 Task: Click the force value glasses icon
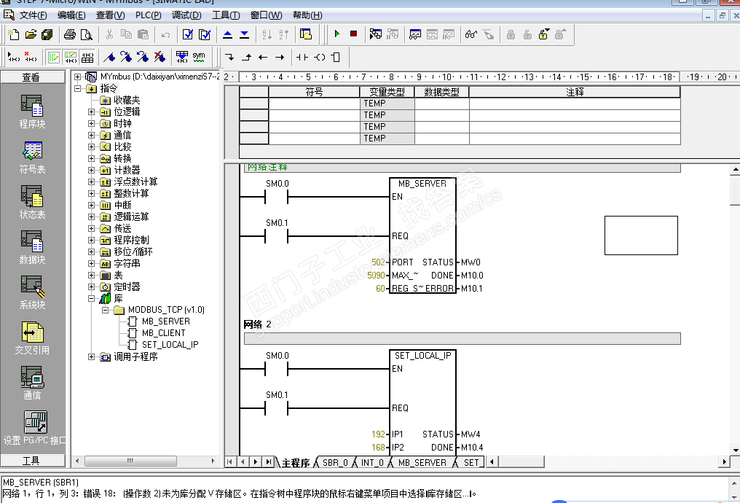pyautogui.click(x=471, y=34)
